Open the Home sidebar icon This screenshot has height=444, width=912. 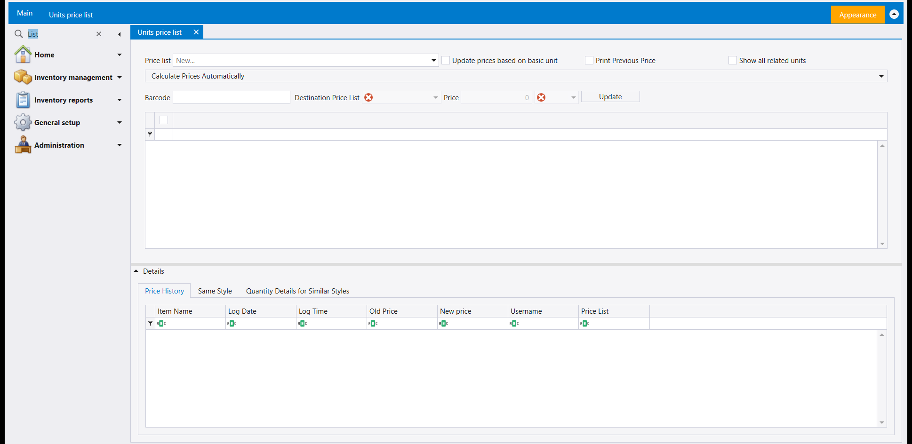[x=23, y=55]
